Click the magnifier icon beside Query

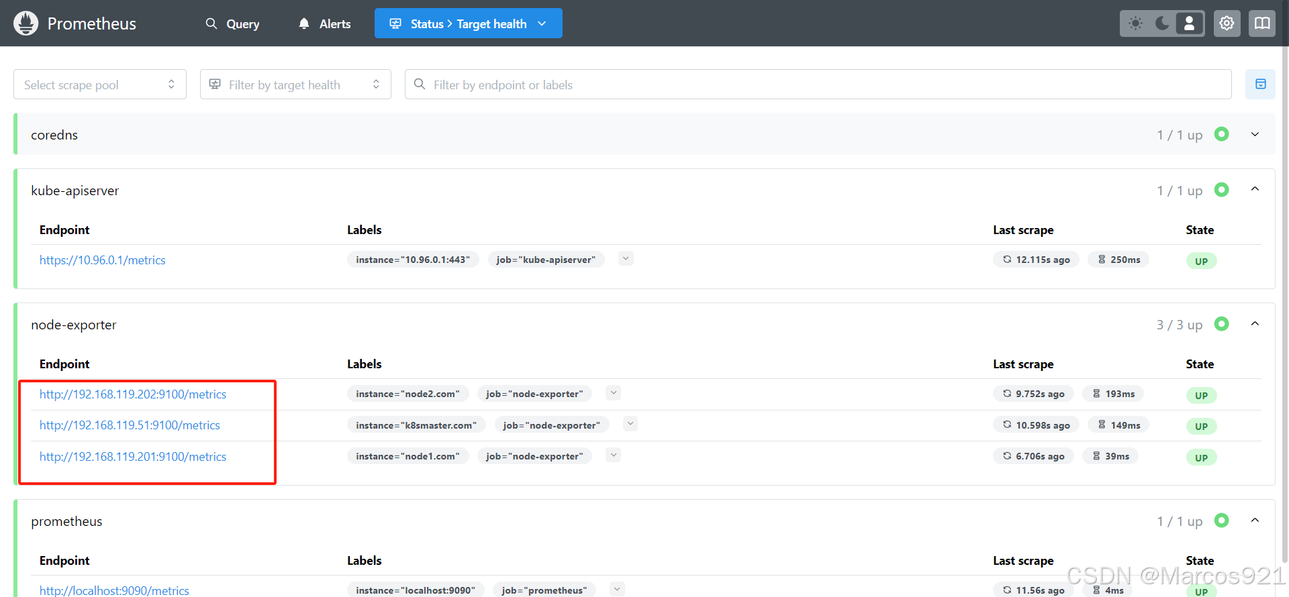211,23
